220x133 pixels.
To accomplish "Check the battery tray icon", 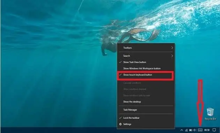I will click(191, 130).
